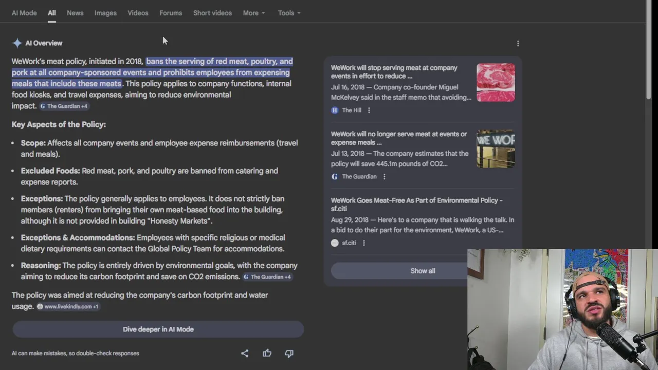Viewport: 658px width, 370px height.
Task: Click the AI Overview sparkle icon
Action: pyautogui.click(x=17, y=43)
